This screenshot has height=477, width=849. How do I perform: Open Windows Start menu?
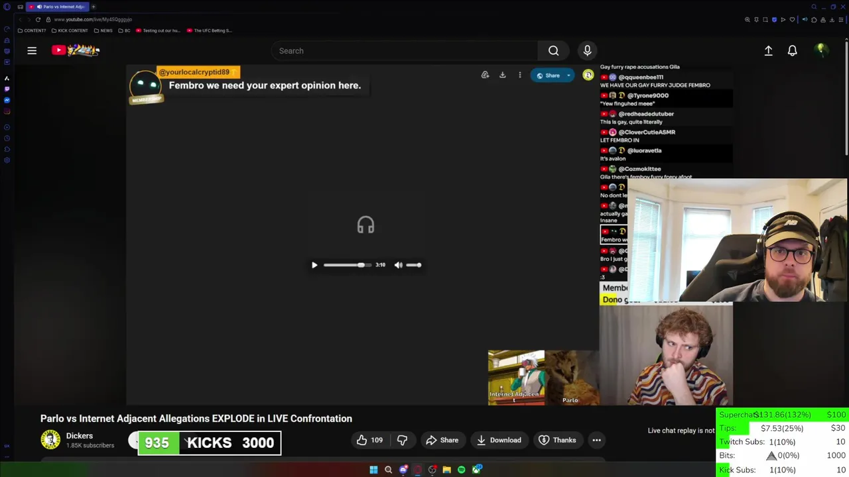[x=373, y=470]
